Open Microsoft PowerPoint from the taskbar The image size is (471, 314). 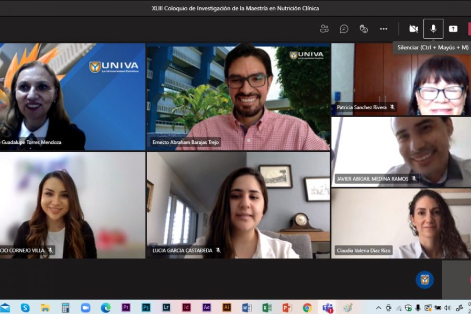(x=287, y=308)
